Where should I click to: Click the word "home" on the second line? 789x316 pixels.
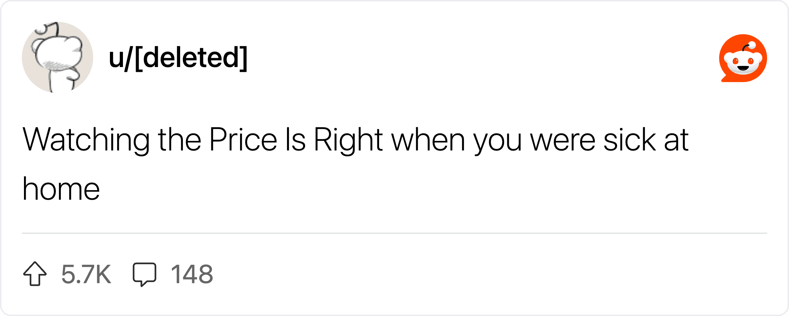[x=61, y=189]
